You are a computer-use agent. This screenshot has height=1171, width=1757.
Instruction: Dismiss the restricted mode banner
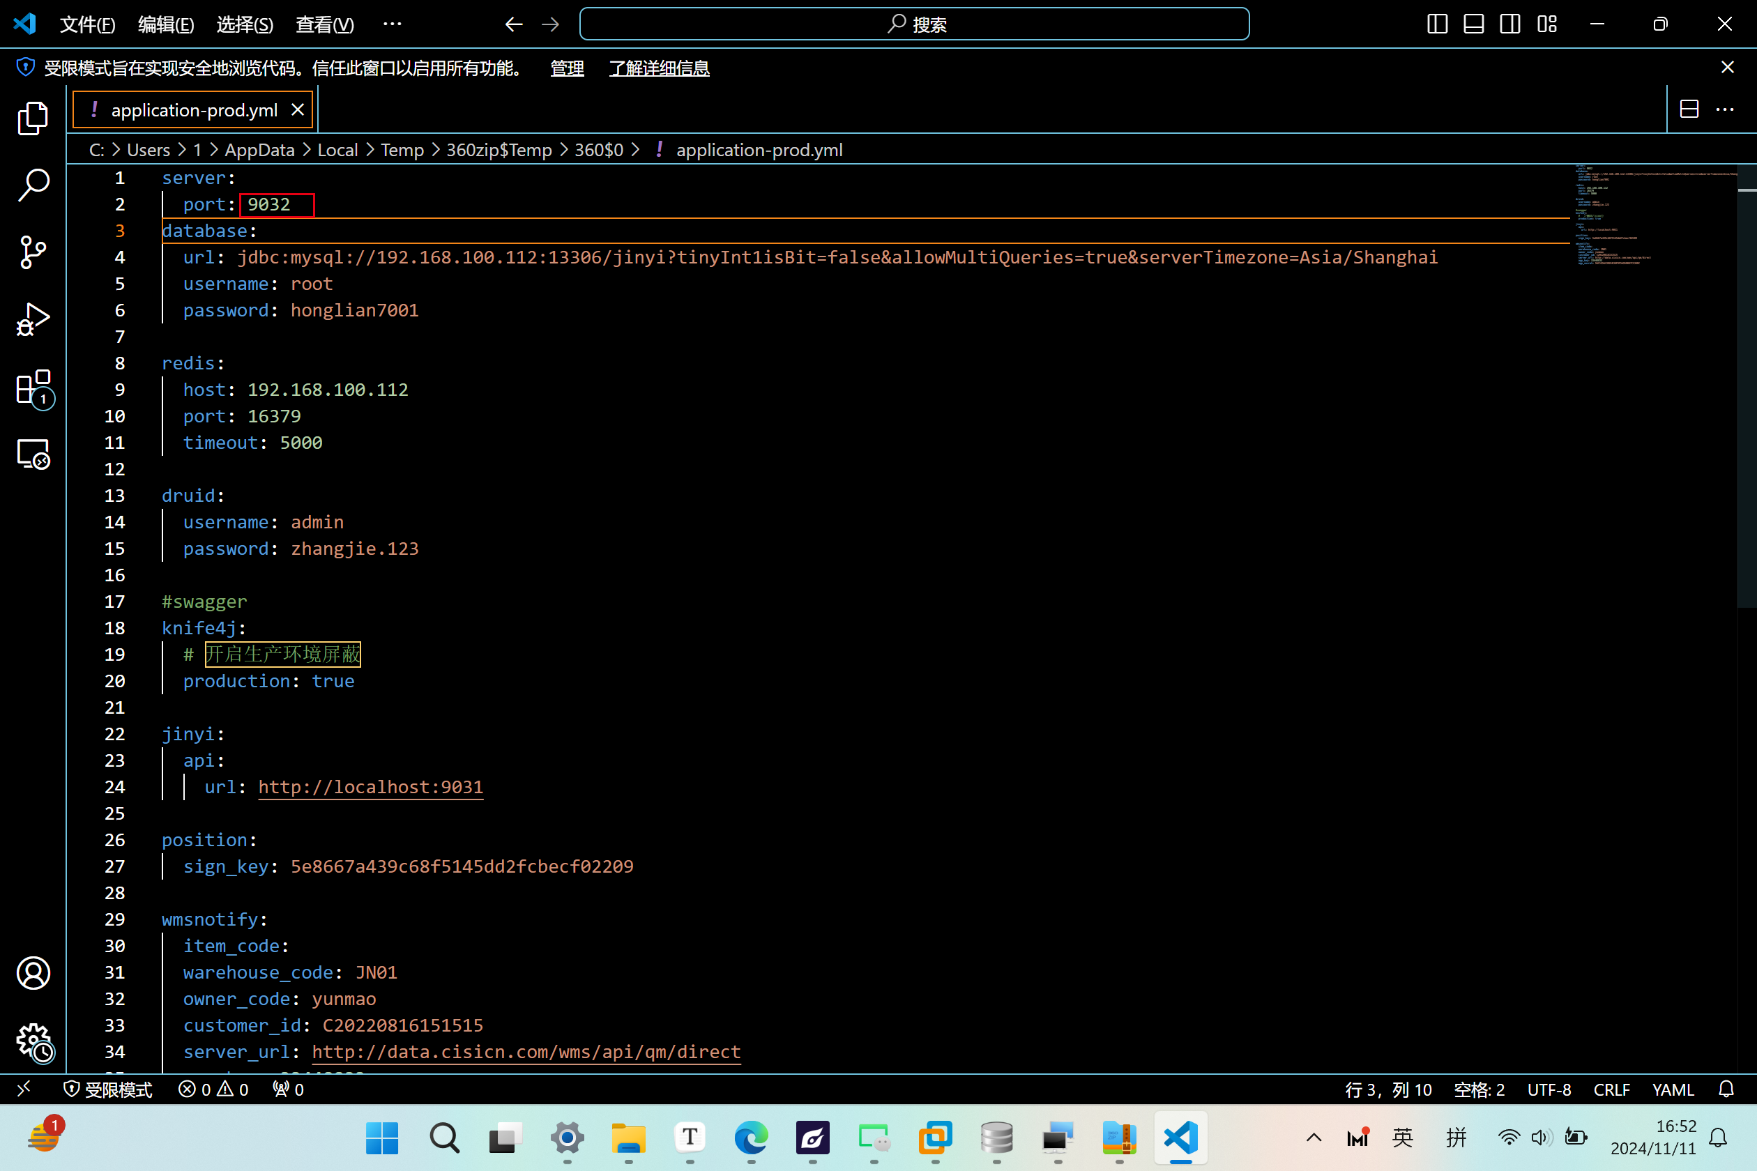pyautogui.click(x=1728, y=67)
